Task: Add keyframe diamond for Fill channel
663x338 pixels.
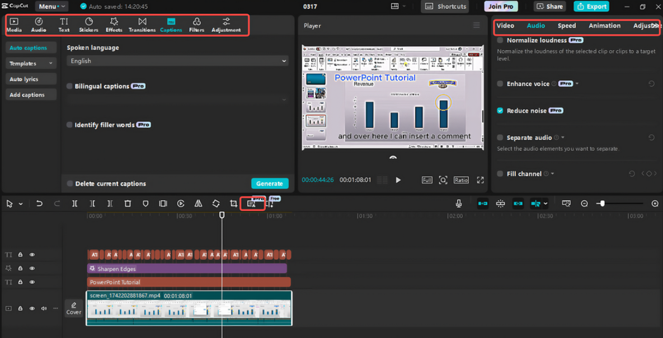Action: (x=648, y=174)
